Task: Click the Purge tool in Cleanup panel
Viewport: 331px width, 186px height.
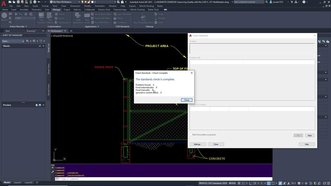Action: click(x=159, y=14)
